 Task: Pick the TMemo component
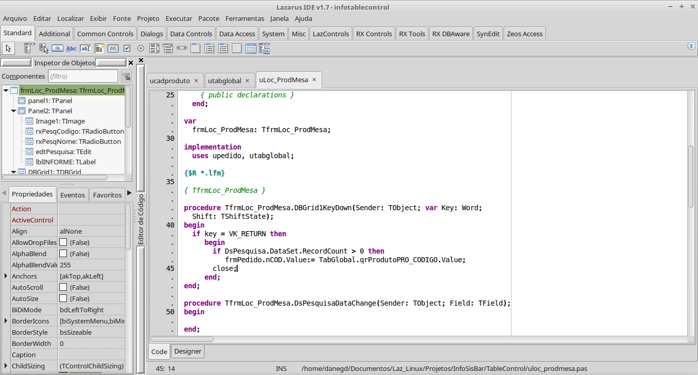pyautogui.click(x=99, y=48)
